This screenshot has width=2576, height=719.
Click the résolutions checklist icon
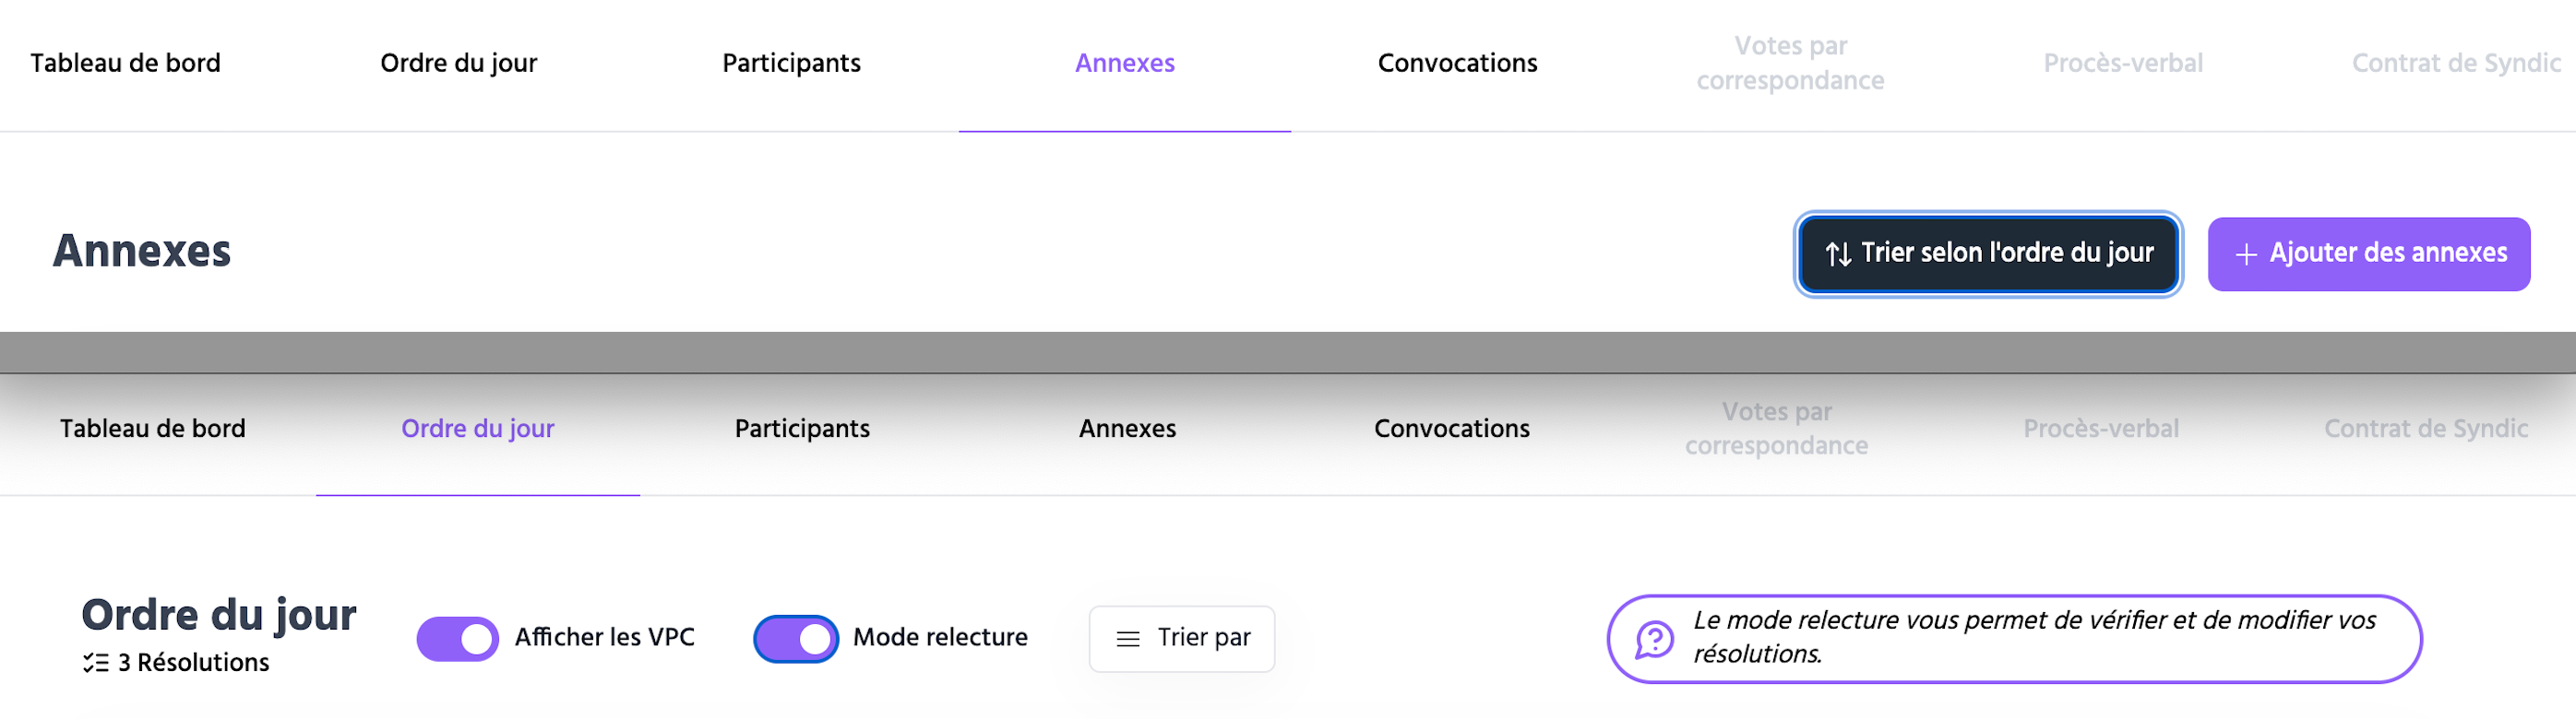pos(96,663)
